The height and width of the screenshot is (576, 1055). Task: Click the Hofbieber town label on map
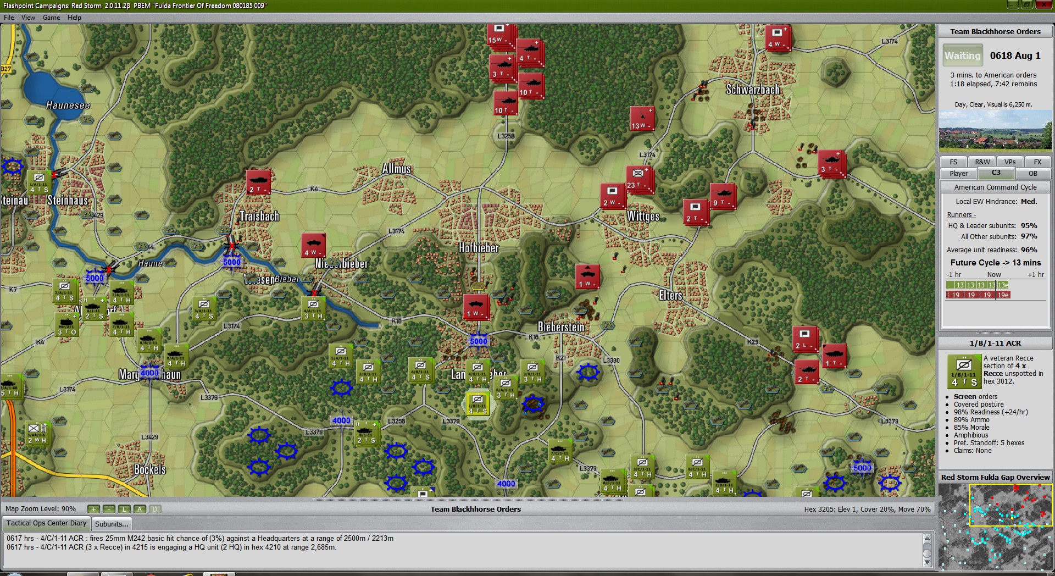(479, 248)
